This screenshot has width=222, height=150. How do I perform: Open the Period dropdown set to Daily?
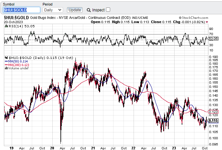52,10
